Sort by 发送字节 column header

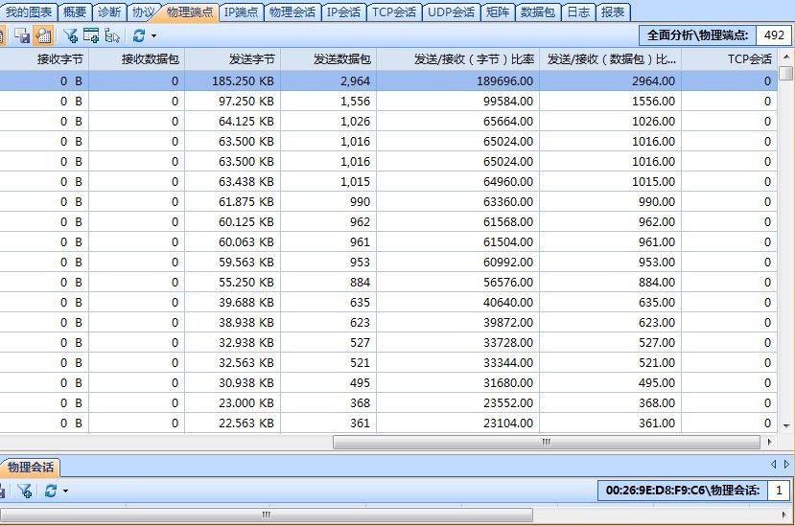tap(232, 59)
